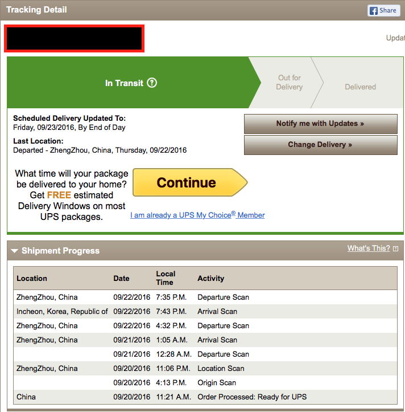Click the Local Time column header
Image resolution: width=405 pixels, height=412 pixels.
point(166,278)
